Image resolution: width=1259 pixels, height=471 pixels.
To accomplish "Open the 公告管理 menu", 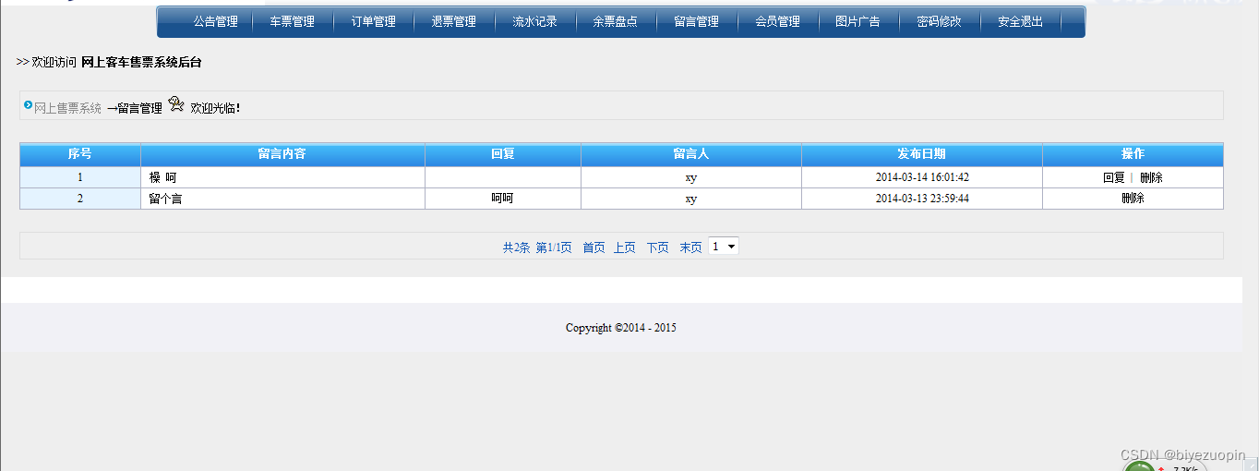I will (215, 21).
